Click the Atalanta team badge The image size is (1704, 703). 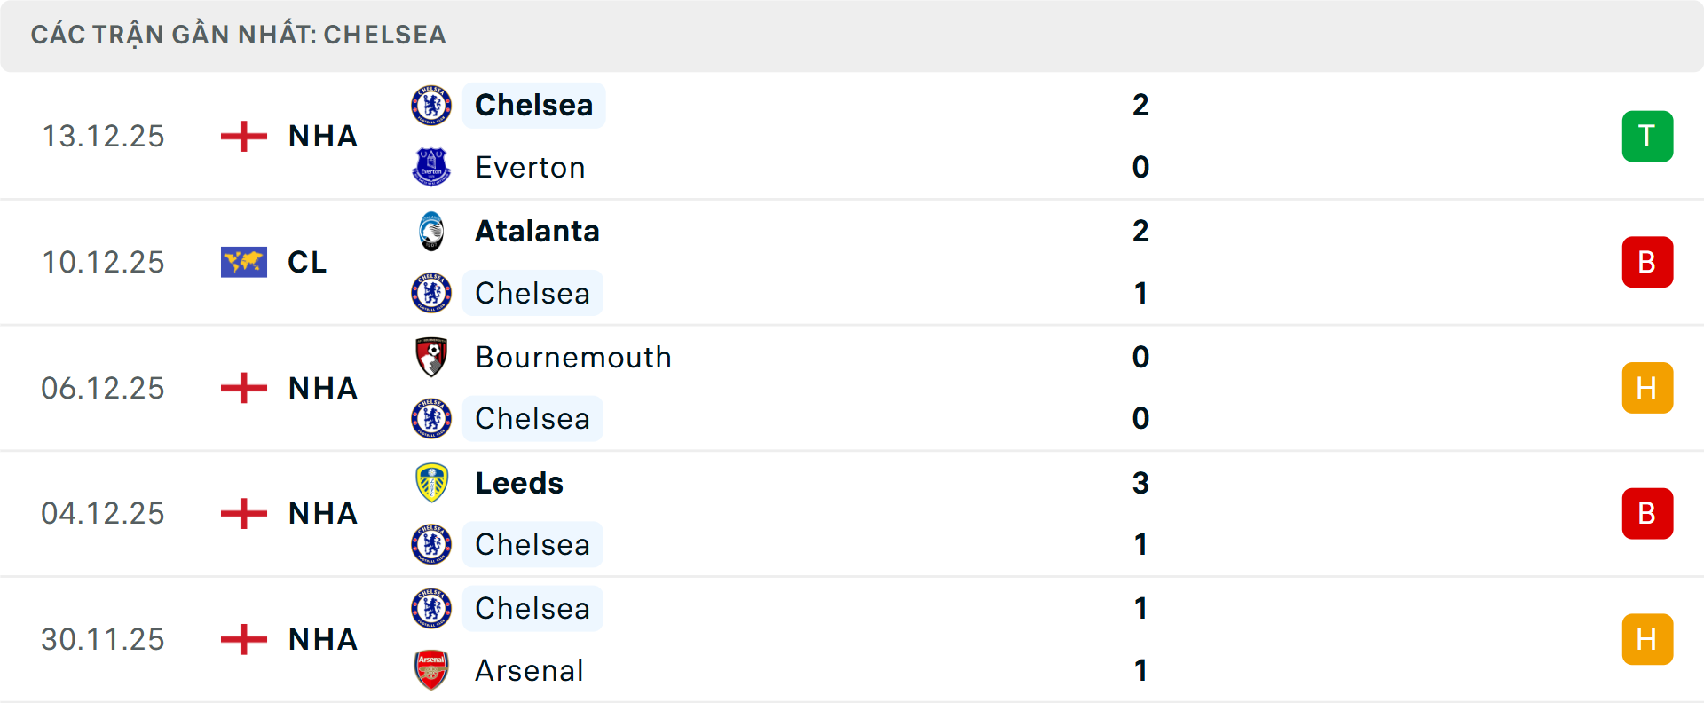(x=432, y=230)
